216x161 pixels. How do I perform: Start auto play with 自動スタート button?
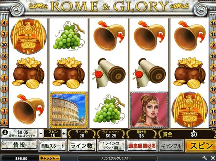coord(53,146)
